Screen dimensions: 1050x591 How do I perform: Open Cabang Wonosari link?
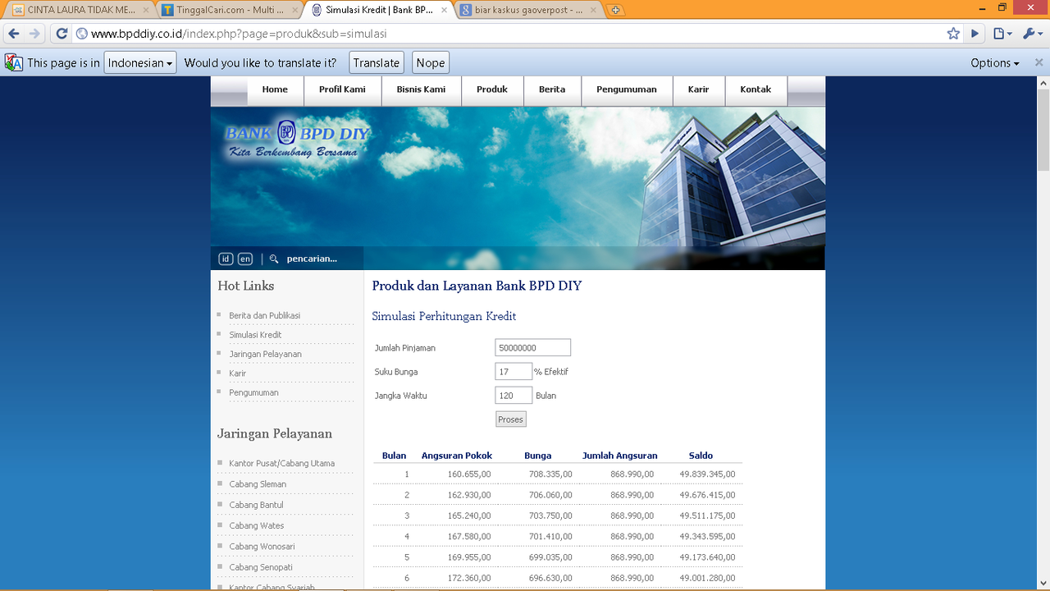click(x=262, y=547)
